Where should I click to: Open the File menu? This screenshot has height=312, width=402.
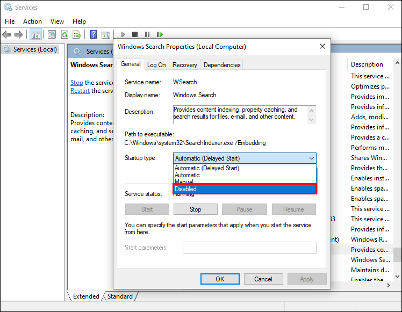coord(10,21)
